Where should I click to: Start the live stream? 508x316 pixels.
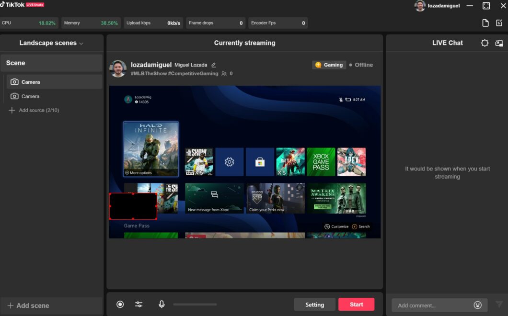click(357, 305)
